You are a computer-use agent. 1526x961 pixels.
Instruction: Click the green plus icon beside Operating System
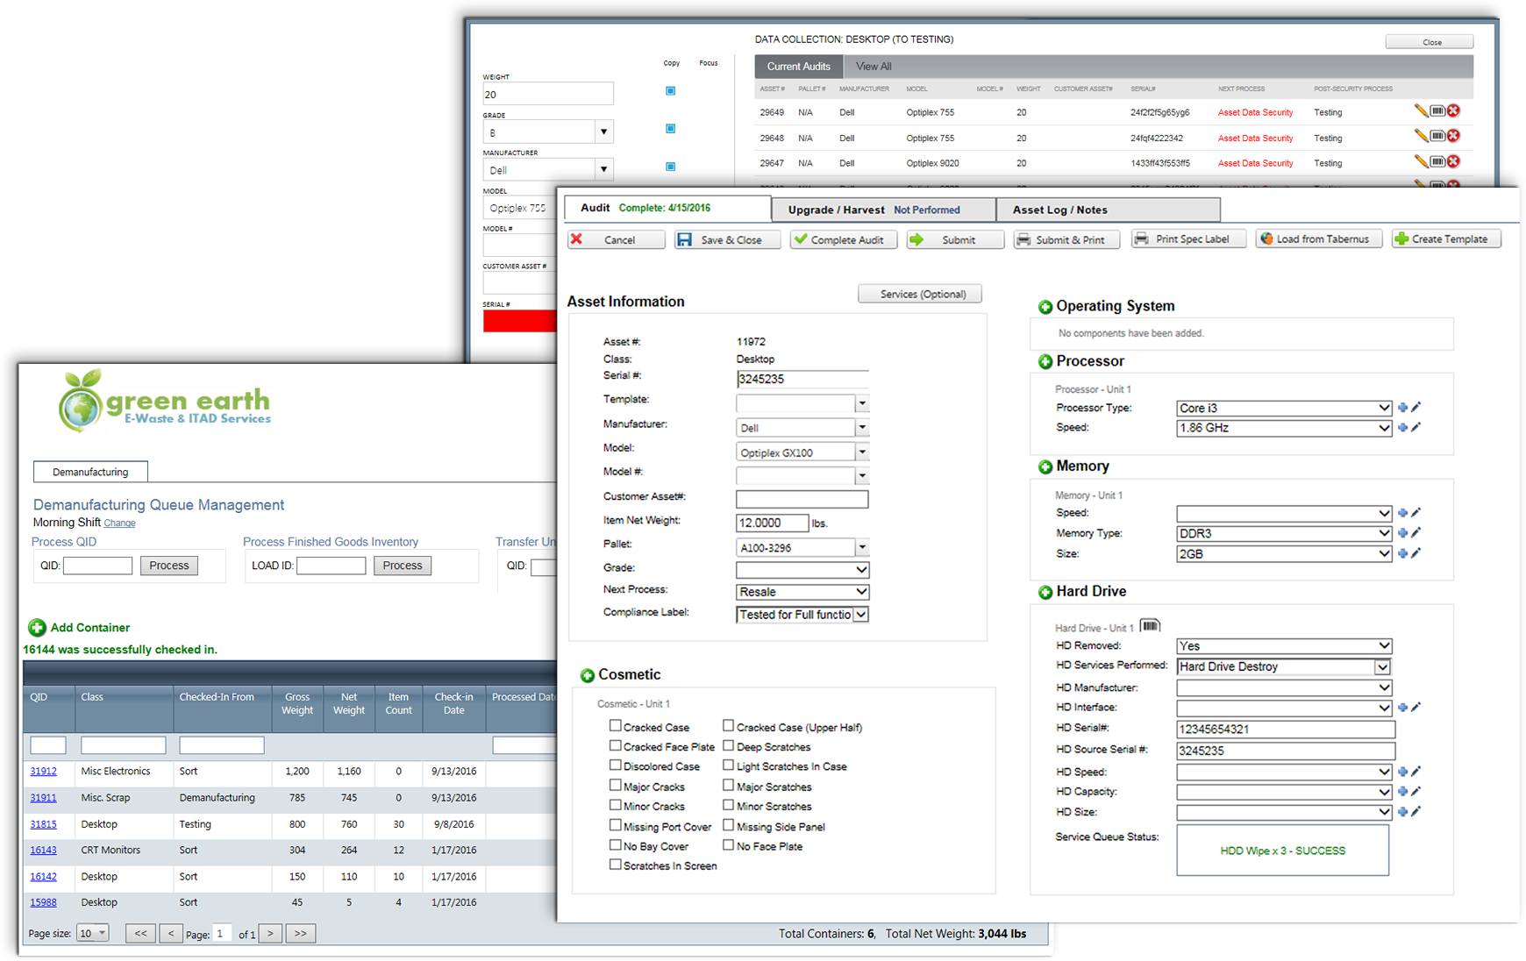(1045, 307)
